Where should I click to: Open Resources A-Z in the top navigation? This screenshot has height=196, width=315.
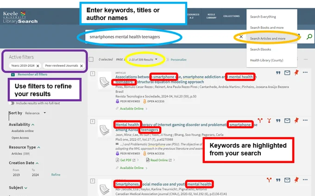(193, 16)
